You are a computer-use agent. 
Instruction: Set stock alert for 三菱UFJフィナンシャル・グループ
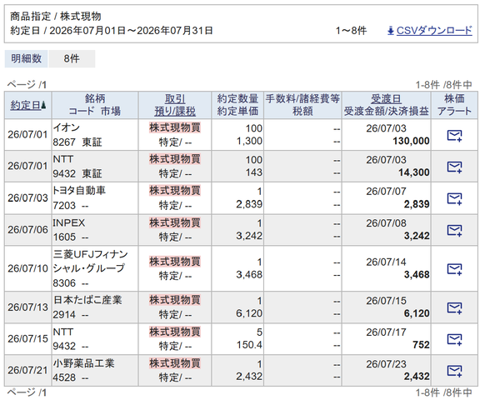pyautogui.click(x=454, y=269)
